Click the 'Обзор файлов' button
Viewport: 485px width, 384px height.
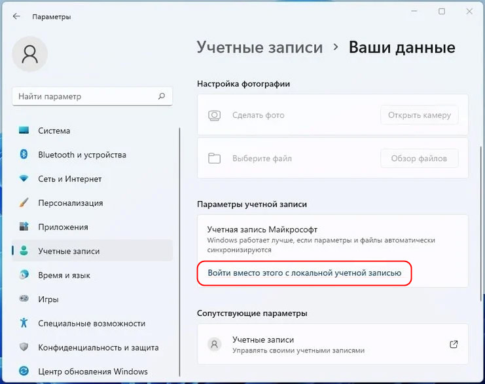[x=419, y=158]
